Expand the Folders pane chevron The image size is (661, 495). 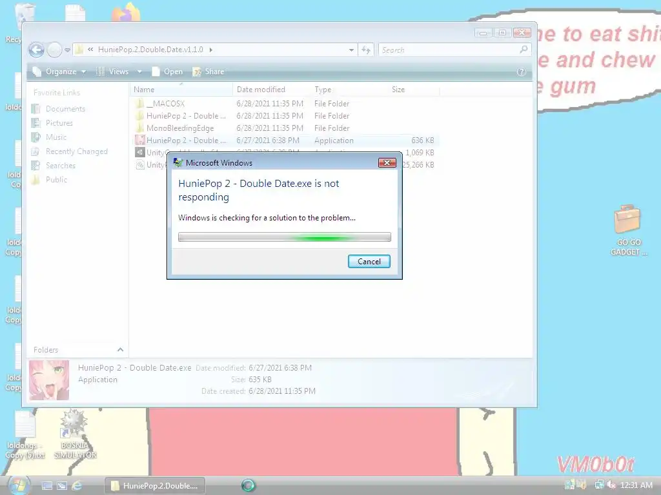(x=120, y=350)
